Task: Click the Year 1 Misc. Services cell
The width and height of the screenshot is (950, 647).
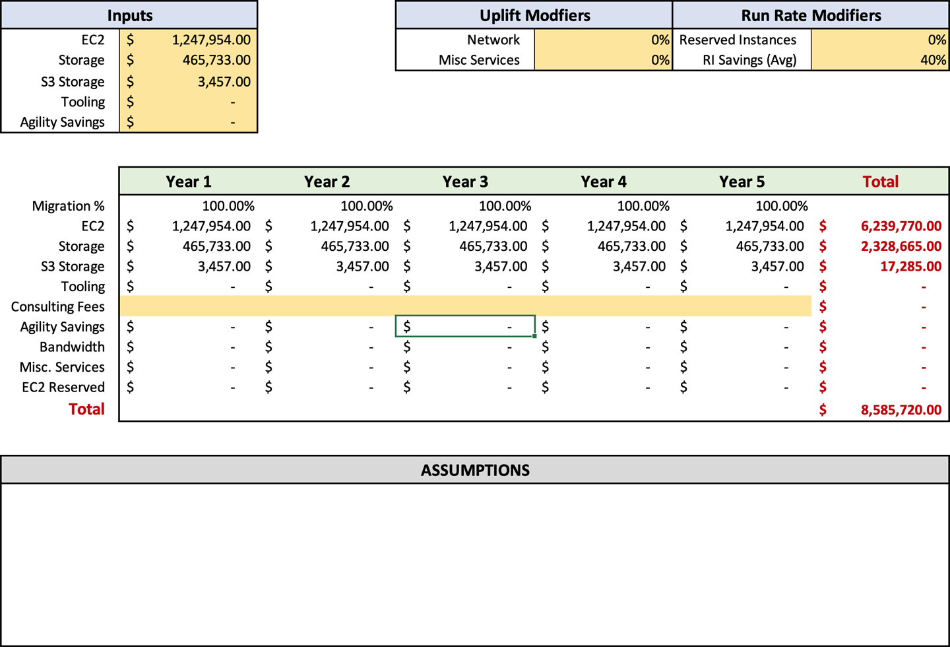Action: pyautogui.click(x=189, y=367)
